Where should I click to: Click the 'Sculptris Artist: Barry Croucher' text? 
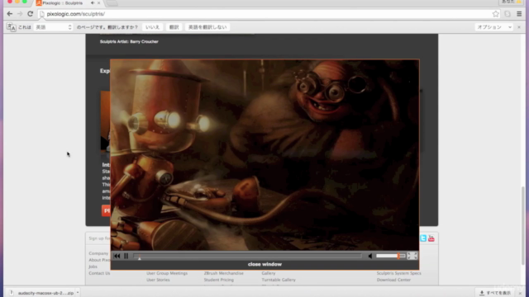coord(129,42)
